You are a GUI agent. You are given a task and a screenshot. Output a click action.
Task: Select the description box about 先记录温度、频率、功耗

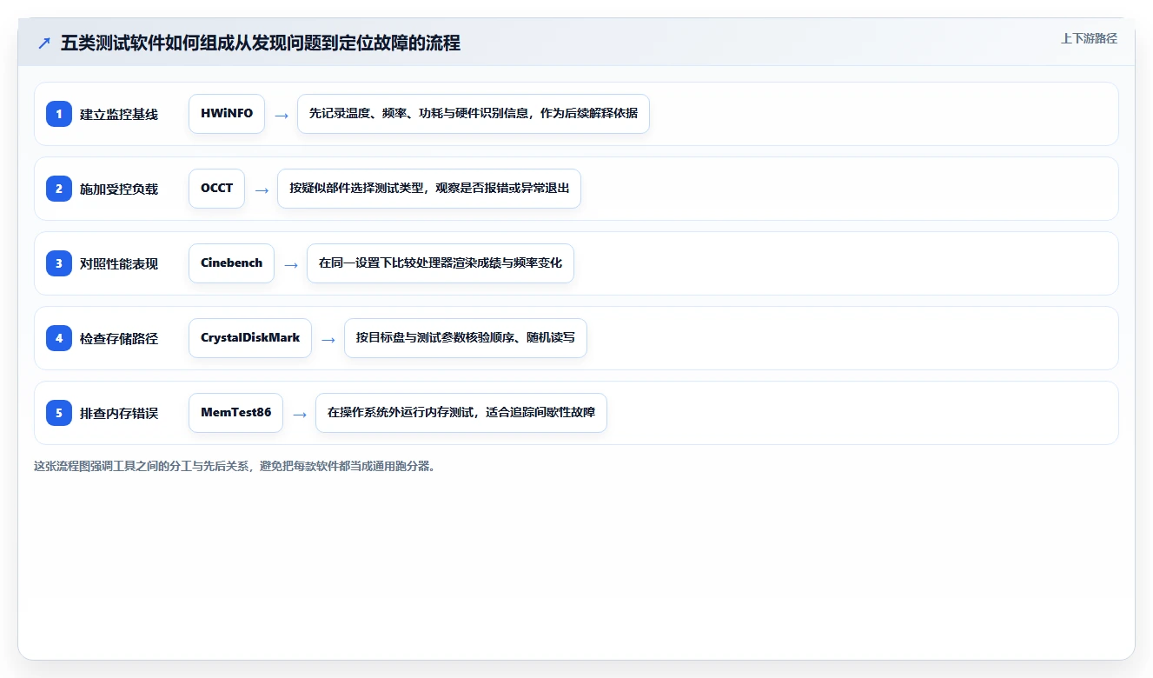tap(474, 114)
